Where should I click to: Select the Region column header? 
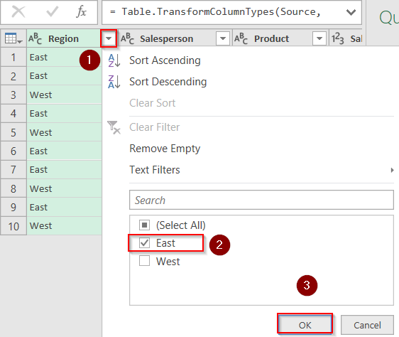coord(64,38)
